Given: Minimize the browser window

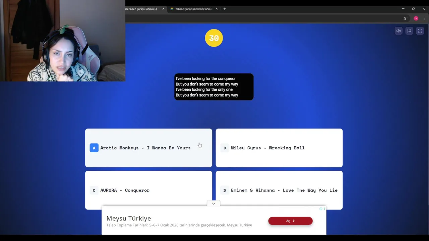Looking at the screenshot, I should click(x=403, y=9).
